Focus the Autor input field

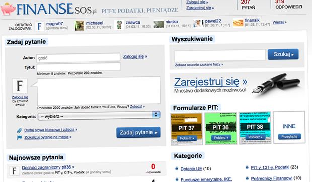pyautogui.click(x=79, y=57)
